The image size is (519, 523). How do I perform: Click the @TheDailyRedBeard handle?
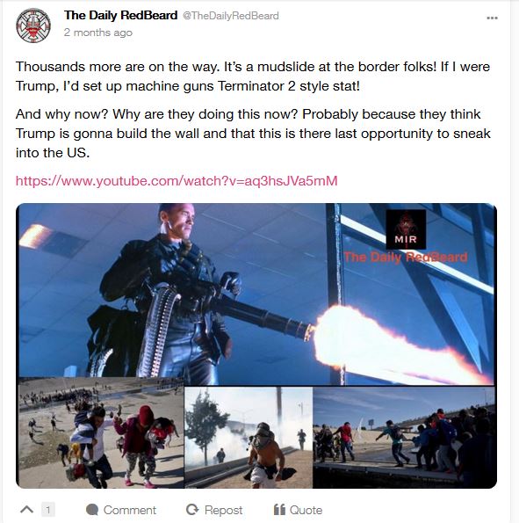tap(231, 16)
